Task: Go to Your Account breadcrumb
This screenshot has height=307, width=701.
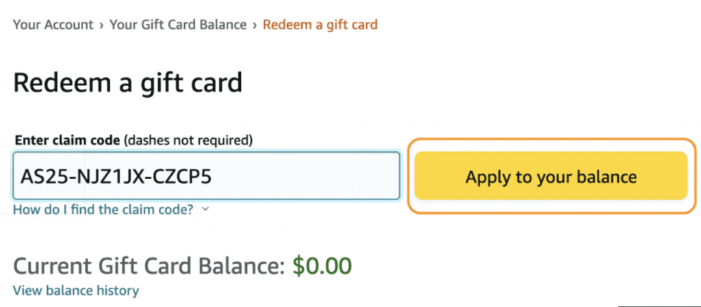Action: click(x=53, y=25)
